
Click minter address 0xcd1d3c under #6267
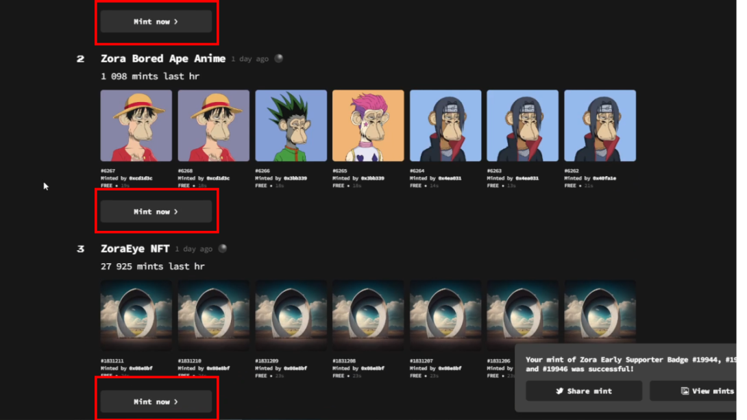[140, 178]
